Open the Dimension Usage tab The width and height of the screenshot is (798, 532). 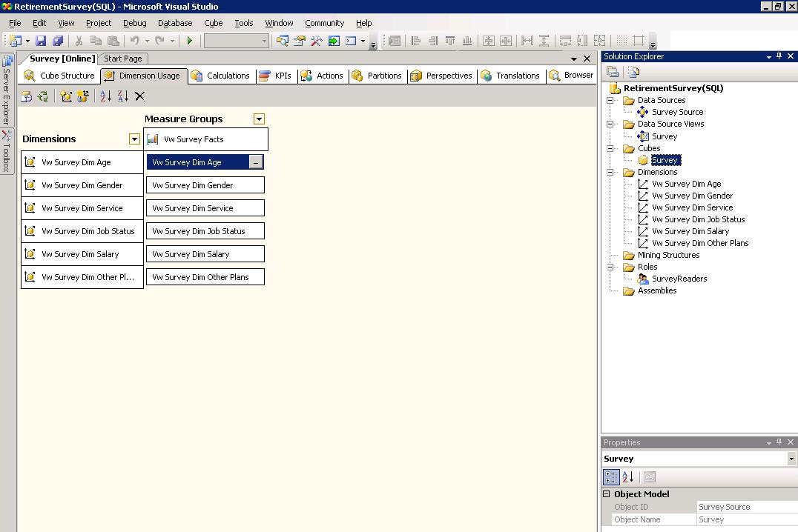(x=142, y=75)
